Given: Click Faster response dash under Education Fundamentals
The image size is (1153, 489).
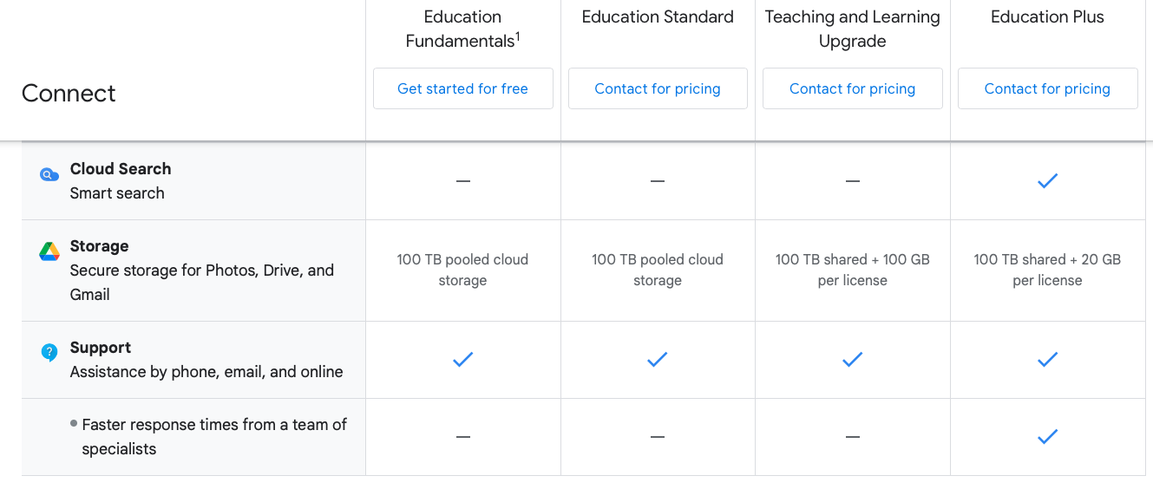Looking at the screenshot, I should pyautogui.click(x=462, y=437).
